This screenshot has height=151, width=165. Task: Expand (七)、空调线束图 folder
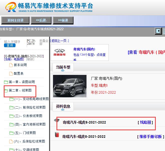pos(26,150)
